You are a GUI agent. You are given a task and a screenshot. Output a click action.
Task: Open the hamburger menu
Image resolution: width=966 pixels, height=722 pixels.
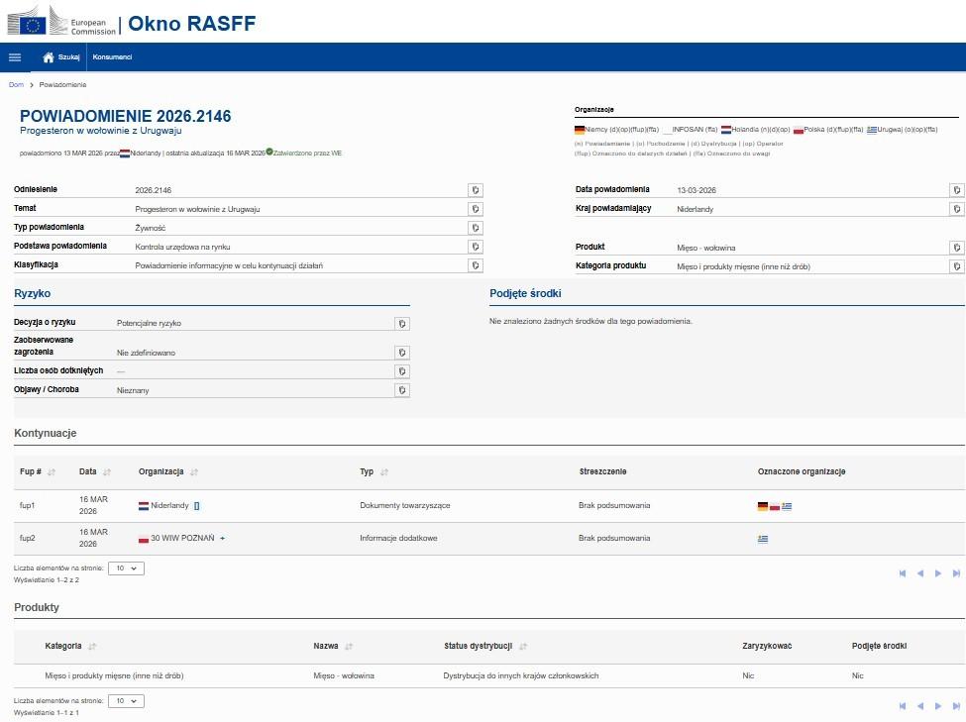(15, 57)
